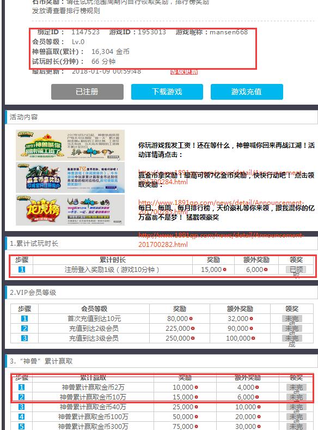Click the 下载游戏 blue button
The height and width of the screenshot is (430, 318).
tap(167, 92)
